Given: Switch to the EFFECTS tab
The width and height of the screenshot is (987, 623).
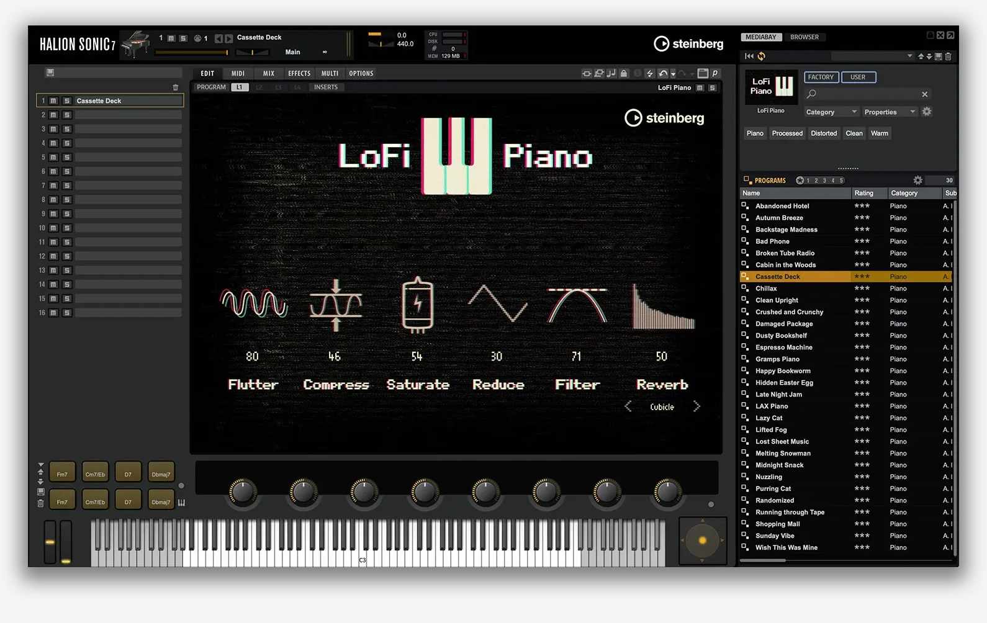Looking at the screenshot, I should pyautogui.click(x=299, y=73).
